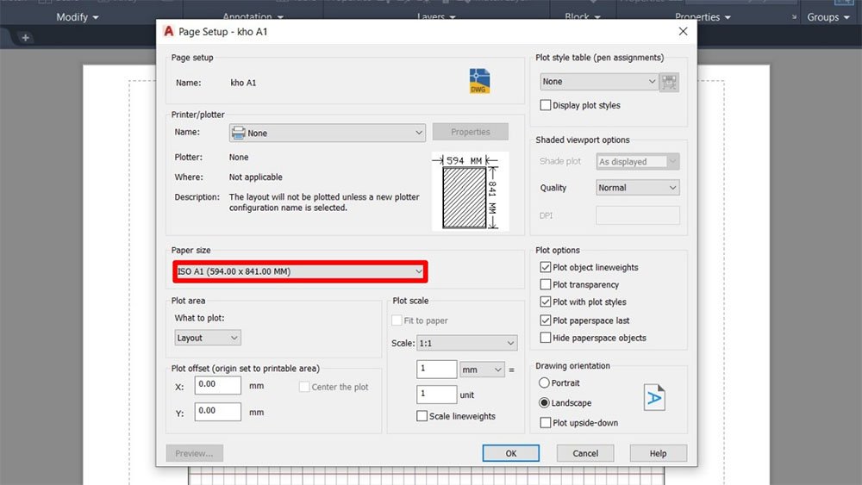Enable Plot upside-down checkbox
This screenshot has height=485, width=862.
546,422
